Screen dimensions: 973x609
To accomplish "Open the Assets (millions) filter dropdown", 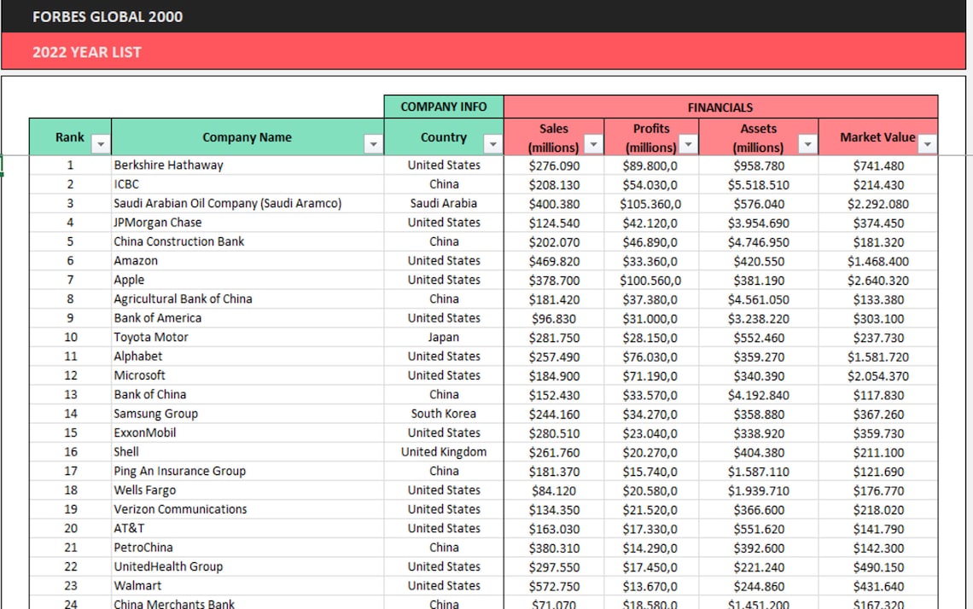I will [807, 144].
